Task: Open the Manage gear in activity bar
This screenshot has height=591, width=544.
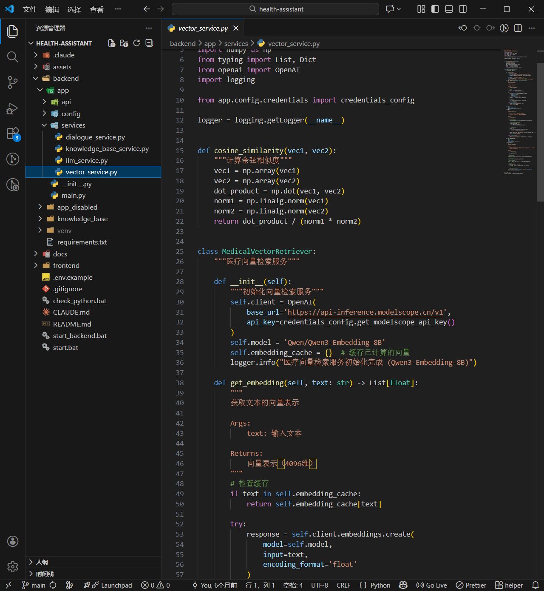Action: point(13,566)
